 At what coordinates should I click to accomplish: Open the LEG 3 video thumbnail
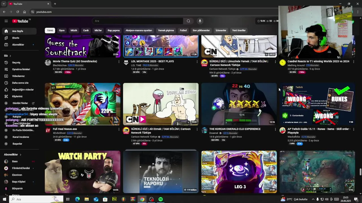(239, 172)
